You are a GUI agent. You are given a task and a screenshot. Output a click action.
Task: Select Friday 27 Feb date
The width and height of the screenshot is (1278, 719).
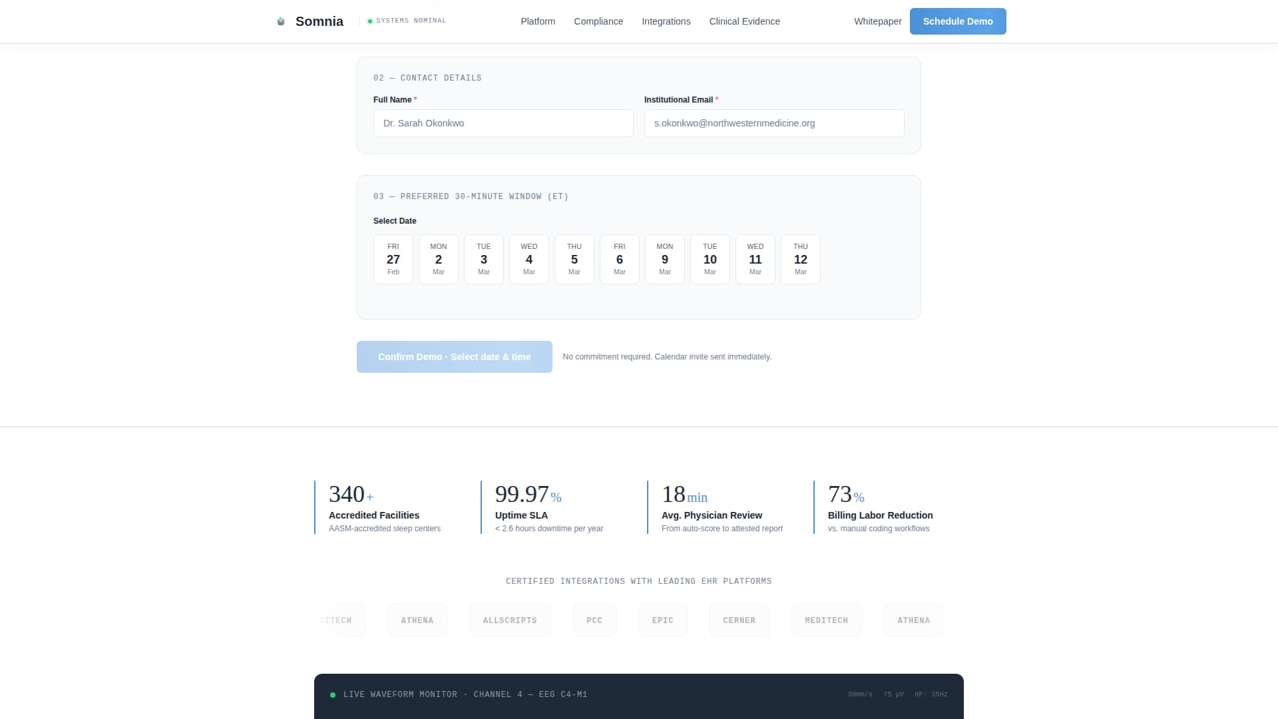tap(393, 259)
